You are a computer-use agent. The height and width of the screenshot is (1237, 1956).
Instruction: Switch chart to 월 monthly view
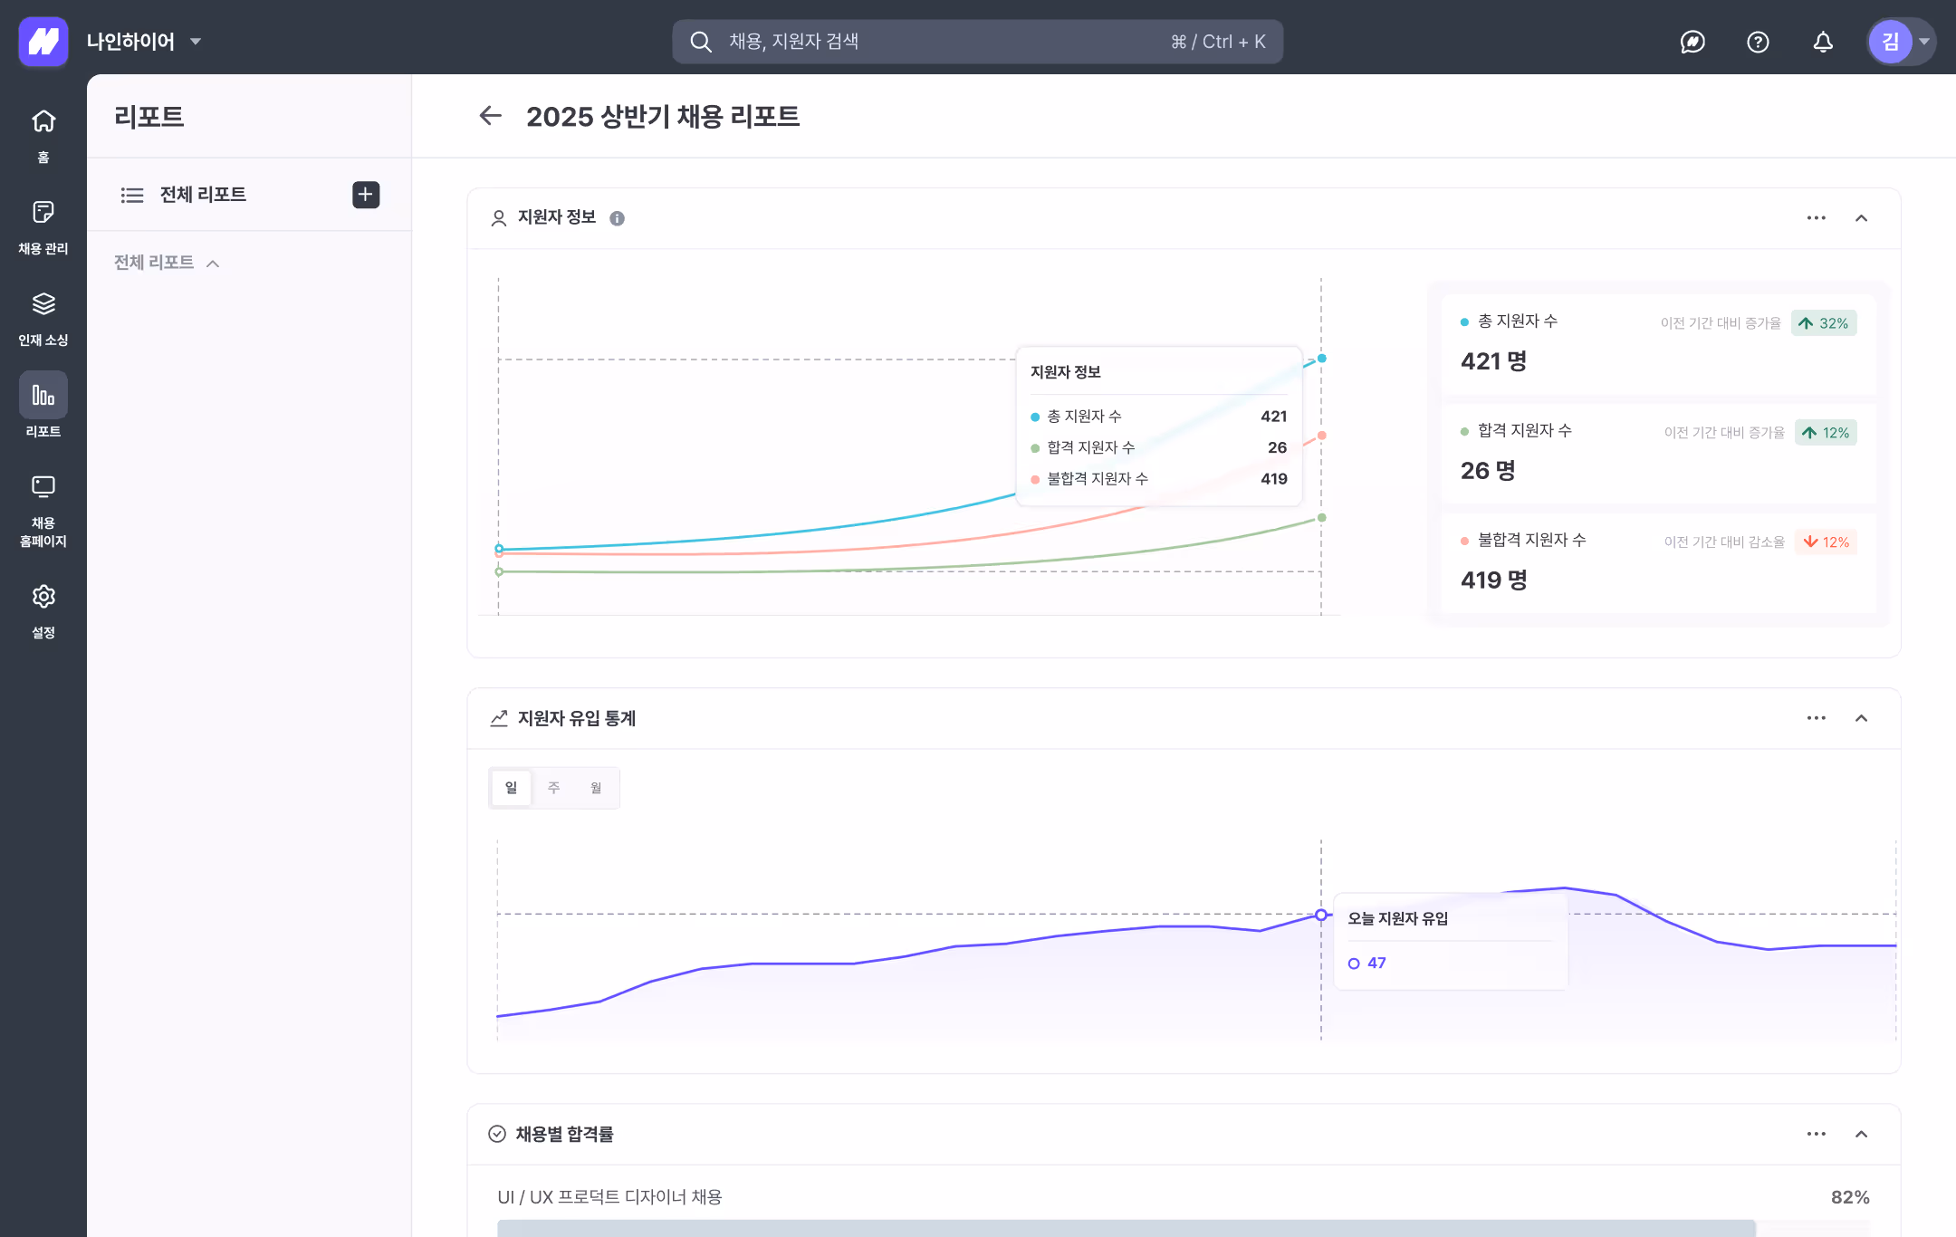click(596, 788)
